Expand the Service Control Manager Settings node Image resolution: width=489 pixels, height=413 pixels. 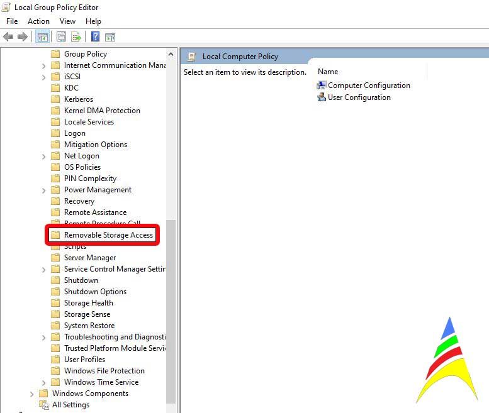point(43,270)
